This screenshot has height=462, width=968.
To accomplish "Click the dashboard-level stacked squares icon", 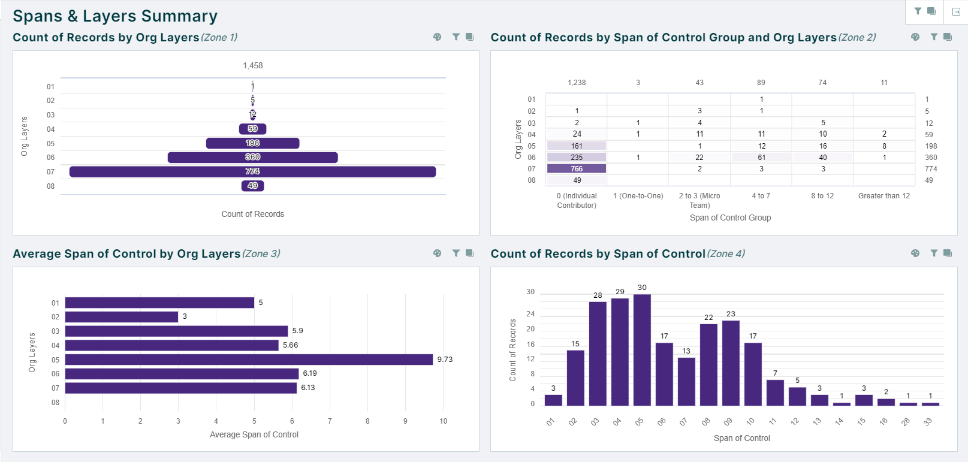I will click(931, 11).
